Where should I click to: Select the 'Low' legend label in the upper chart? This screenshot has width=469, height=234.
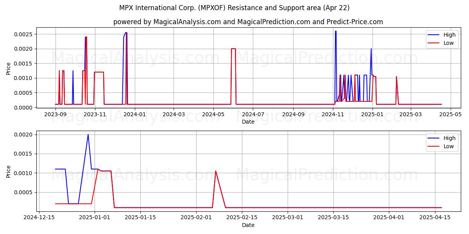tap(449, 43)
